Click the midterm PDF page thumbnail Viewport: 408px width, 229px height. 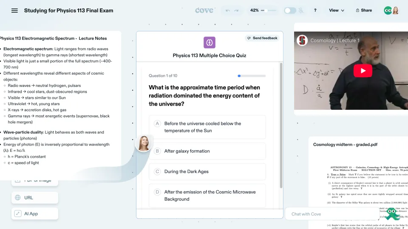coord(367,196)
